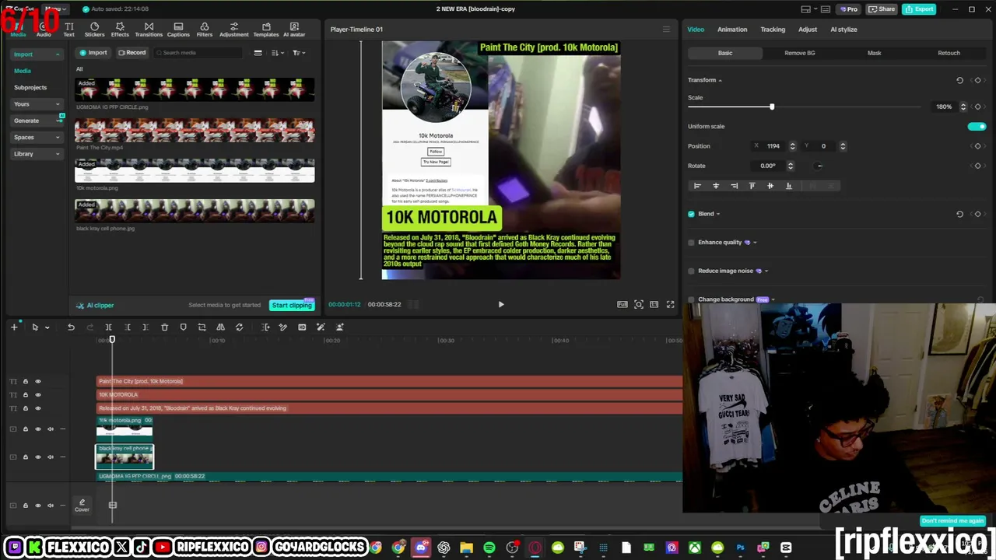The width and height of the screenshot is (996, 560).
Task: Open the AI avatar panel
Action: [x=294, y=30]
